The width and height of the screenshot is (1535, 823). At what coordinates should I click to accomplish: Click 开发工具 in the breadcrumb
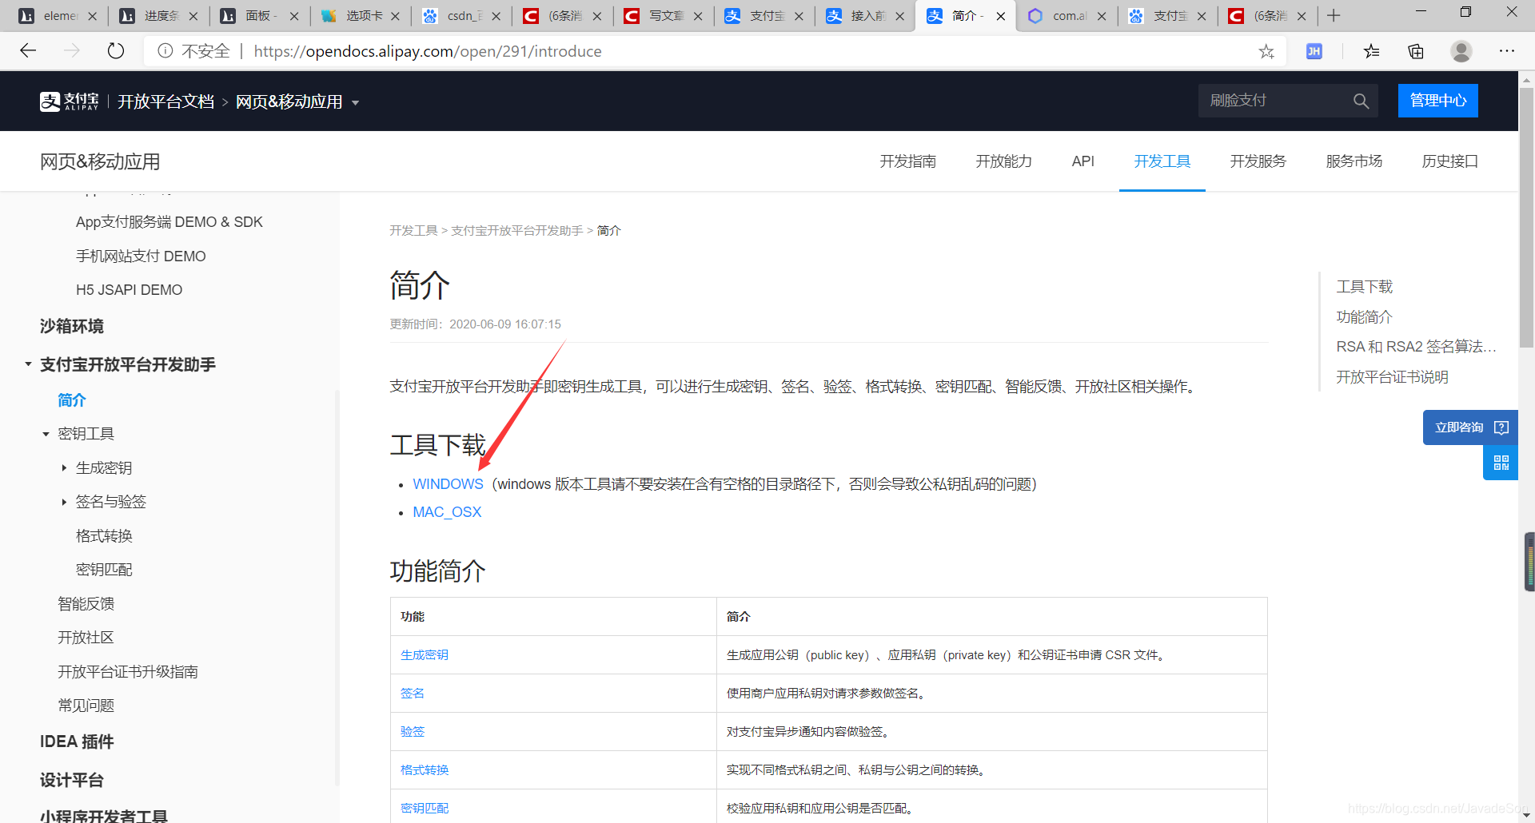(413, 231)
